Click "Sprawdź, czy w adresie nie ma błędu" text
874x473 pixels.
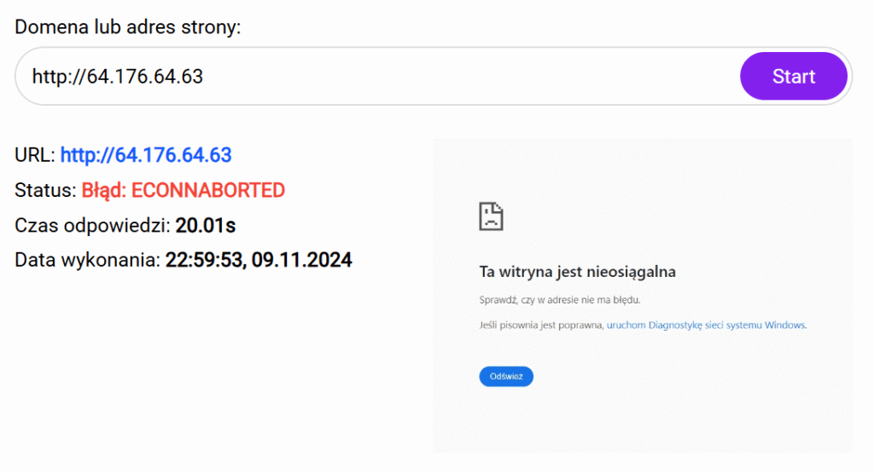(x=560, y=300)
